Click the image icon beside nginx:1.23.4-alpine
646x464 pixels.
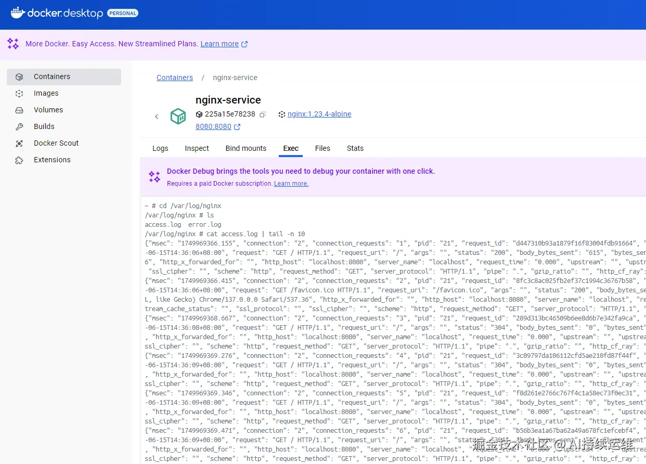[x=282, y=114]
